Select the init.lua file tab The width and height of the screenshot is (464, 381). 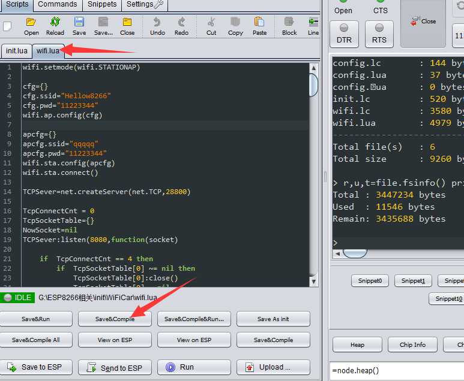click(17, 51)
